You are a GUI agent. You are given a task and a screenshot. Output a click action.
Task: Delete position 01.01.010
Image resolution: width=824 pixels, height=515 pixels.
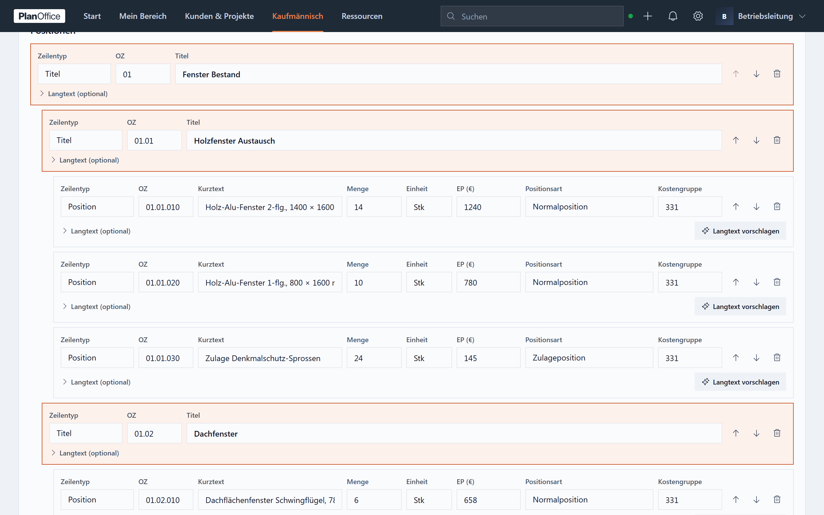click(x=777, y=207)
